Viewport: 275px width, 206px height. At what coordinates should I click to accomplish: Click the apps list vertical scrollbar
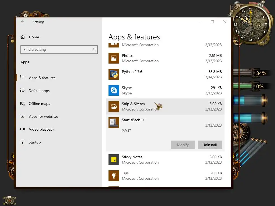(230, 148)
